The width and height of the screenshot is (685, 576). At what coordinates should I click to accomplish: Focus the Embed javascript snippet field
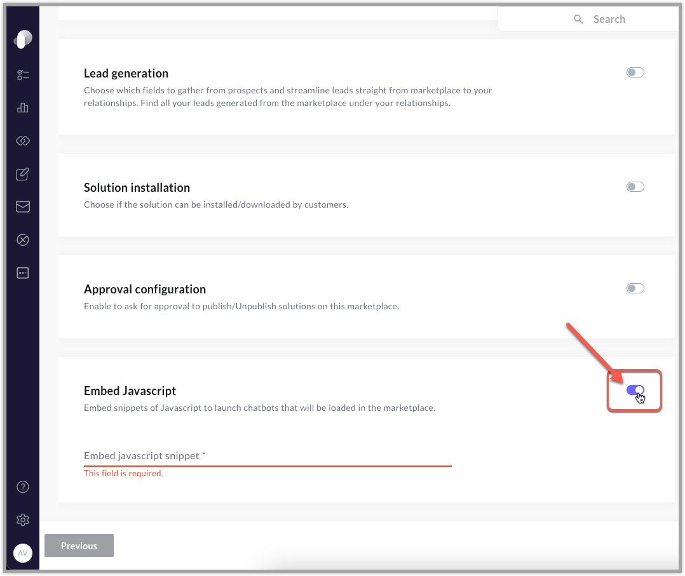268,456
